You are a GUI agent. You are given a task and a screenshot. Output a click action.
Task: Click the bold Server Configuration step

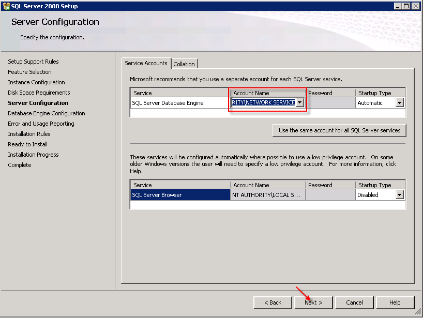click(x=38, y=103)
